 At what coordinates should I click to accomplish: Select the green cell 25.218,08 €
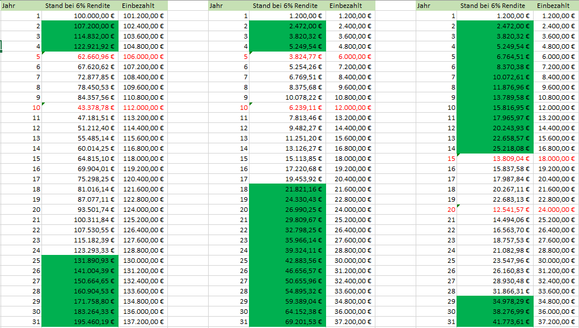pos(495,148)
